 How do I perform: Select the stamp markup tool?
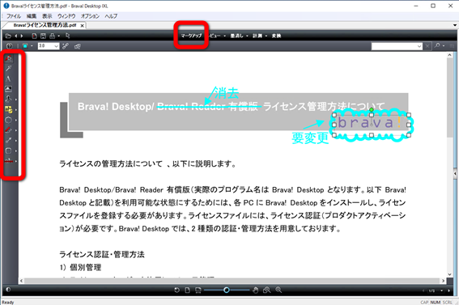[8, 100]
